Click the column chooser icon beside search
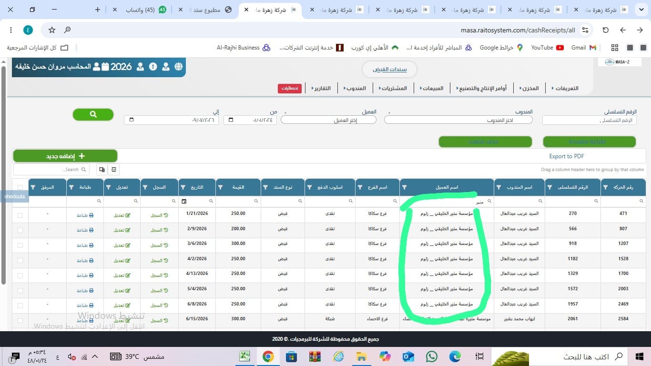Image resolution: width=651 pixels, height=366 pixels. click(x=102, y=169)
